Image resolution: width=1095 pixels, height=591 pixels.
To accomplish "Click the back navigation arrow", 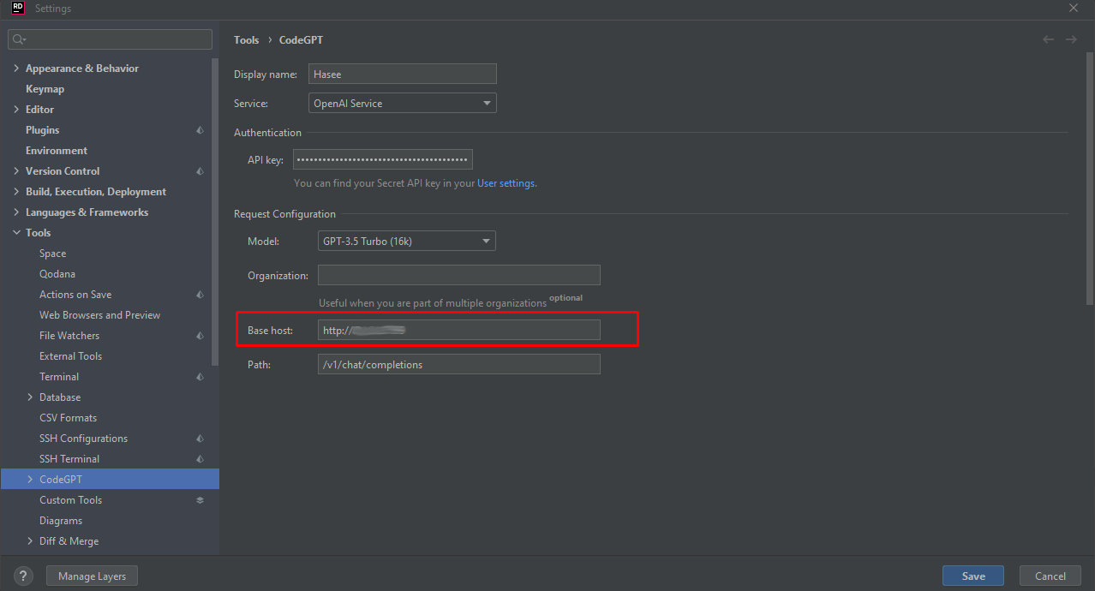I will point(1048,39).
